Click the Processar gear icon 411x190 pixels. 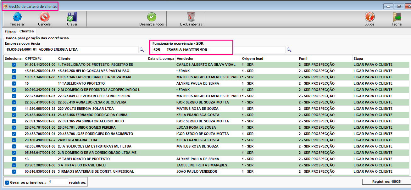pos(17,17)
